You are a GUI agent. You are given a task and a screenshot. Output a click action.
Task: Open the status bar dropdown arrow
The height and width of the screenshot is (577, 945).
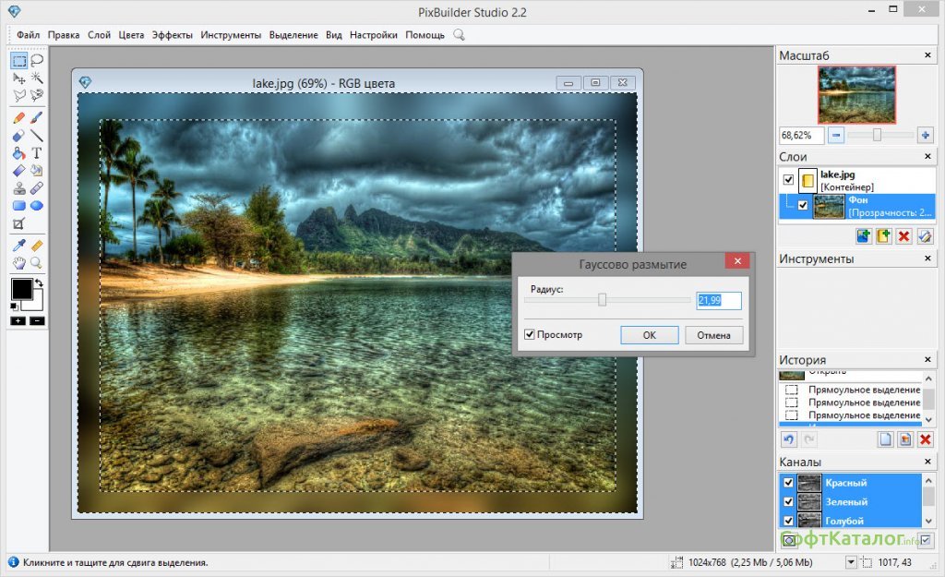[851, 562]
